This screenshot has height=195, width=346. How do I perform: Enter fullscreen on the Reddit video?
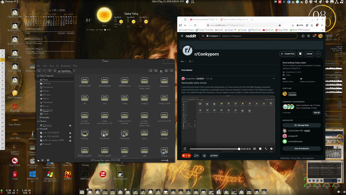[266, 149]
